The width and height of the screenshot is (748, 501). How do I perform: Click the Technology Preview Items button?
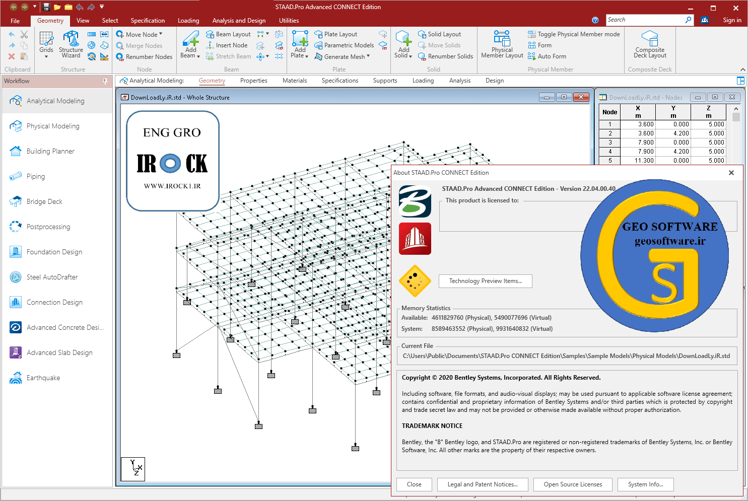pyautogui.click(x=485, y=281)
